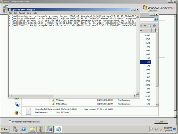Open the File menu in Notepad
Viewport: 178px width, 134px height.
pos(11,13)
